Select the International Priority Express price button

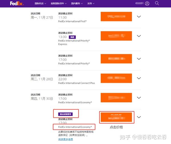(116, 36)
